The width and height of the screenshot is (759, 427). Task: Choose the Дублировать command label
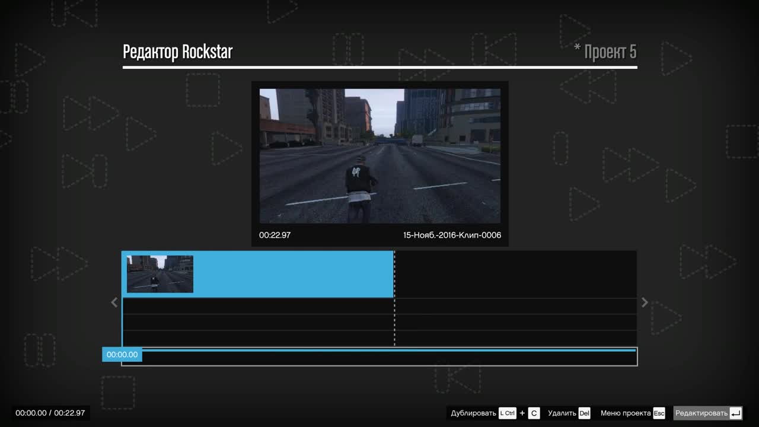coord(473,413)
